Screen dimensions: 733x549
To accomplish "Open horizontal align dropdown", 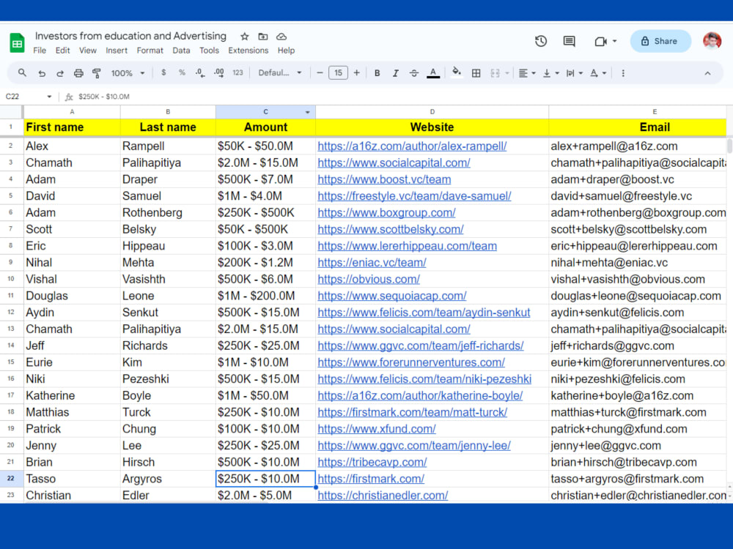I will tap(527, 73).
